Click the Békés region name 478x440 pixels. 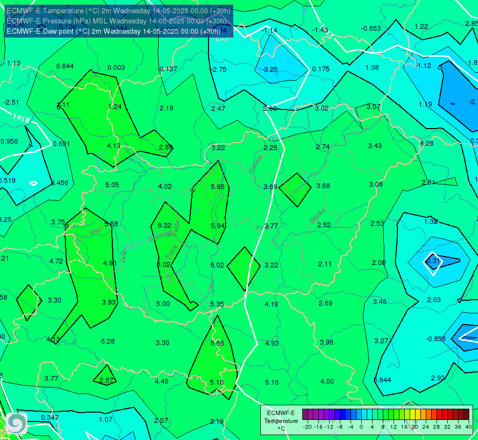[317, 216]
